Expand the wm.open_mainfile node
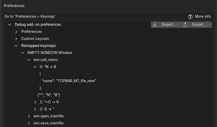This screenshot has width=217, height=127. pyautogui.click(x=29, y=116)
